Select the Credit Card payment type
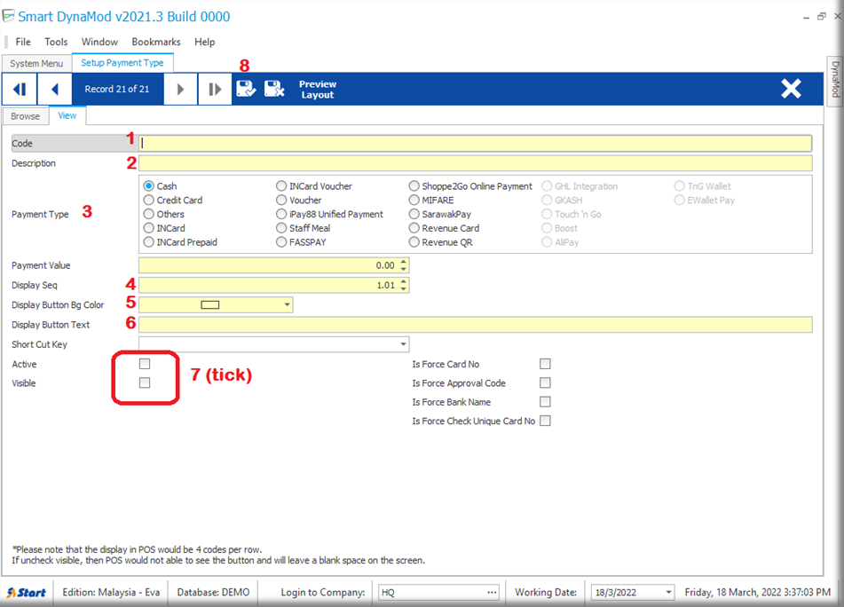The width and height of the screenshot is (844, 607). coord(149,201)
